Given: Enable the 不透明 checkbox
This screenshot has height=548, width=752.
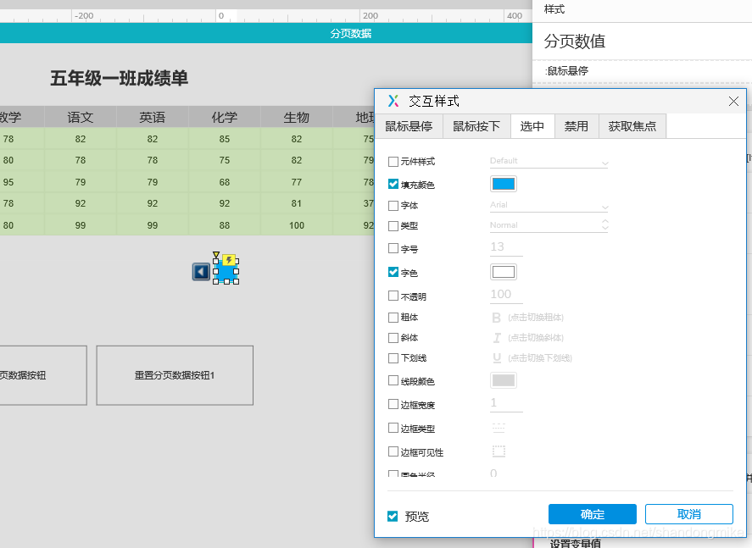Looking at the screenshot, I should (393, 296).
